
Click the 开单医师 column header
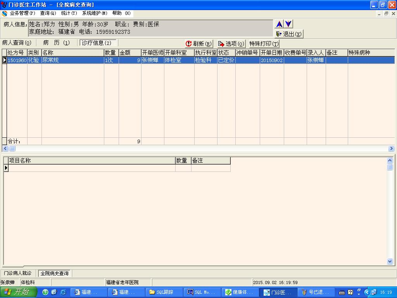153,53
